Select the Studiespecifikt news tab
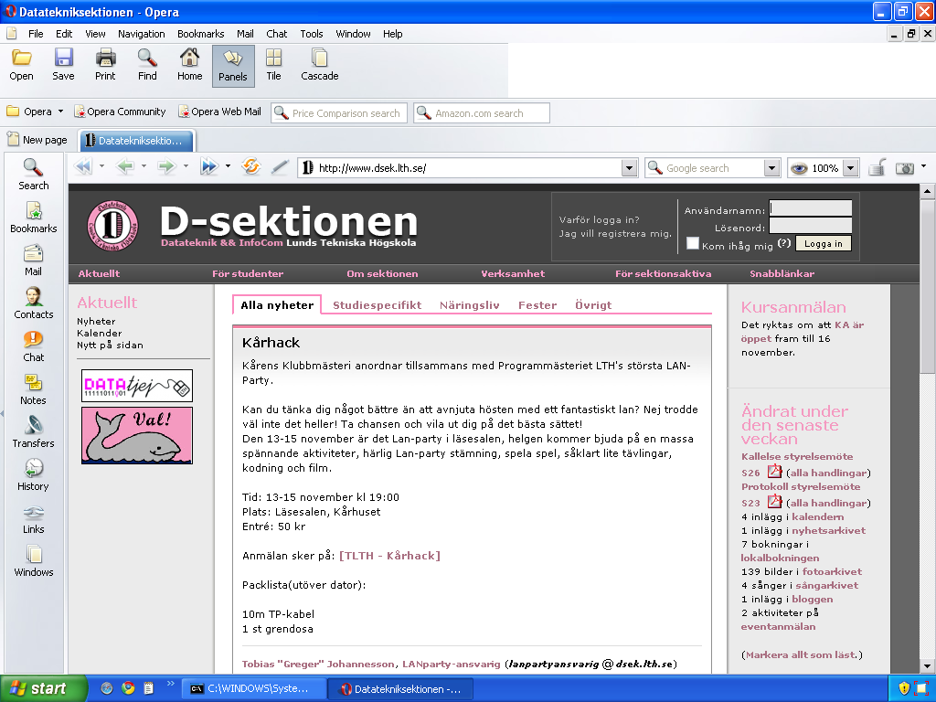 click(x=378, y=305)
